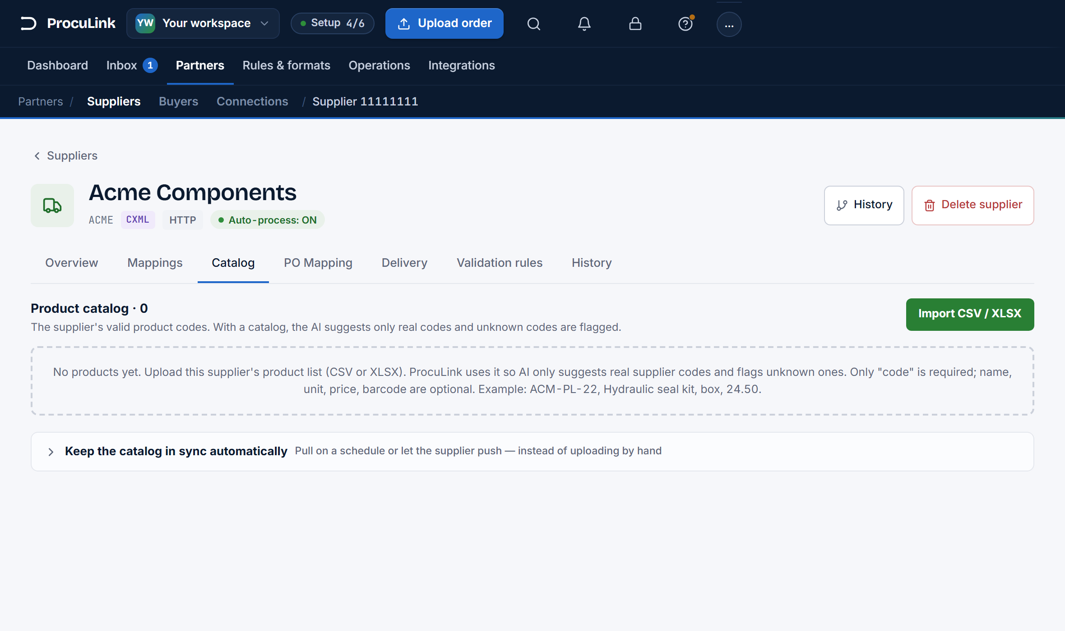The height and width of the screenshot is (631, 1065).
Task: Click the YW workspace avatar
Action: pyautogui.click(x=145, y=23)
